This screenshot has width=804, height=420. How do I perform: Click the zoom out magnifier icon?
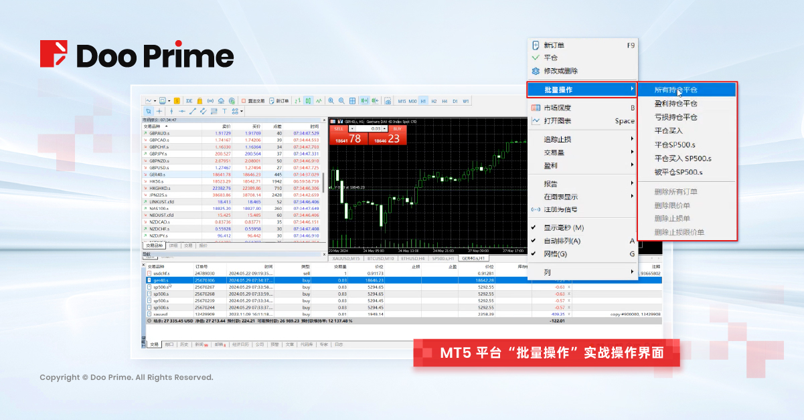(x=341, y=101)
